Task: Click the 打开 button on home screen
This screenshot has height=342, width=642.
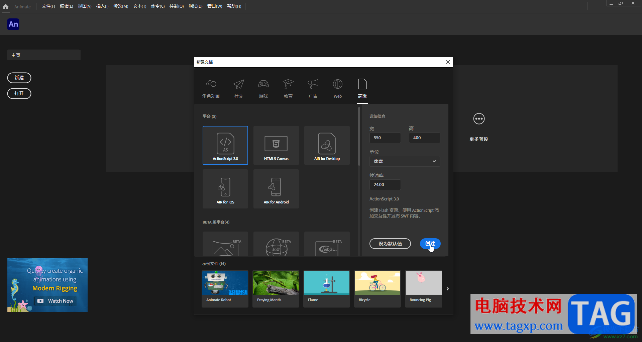Action: (x=19, y=93)
